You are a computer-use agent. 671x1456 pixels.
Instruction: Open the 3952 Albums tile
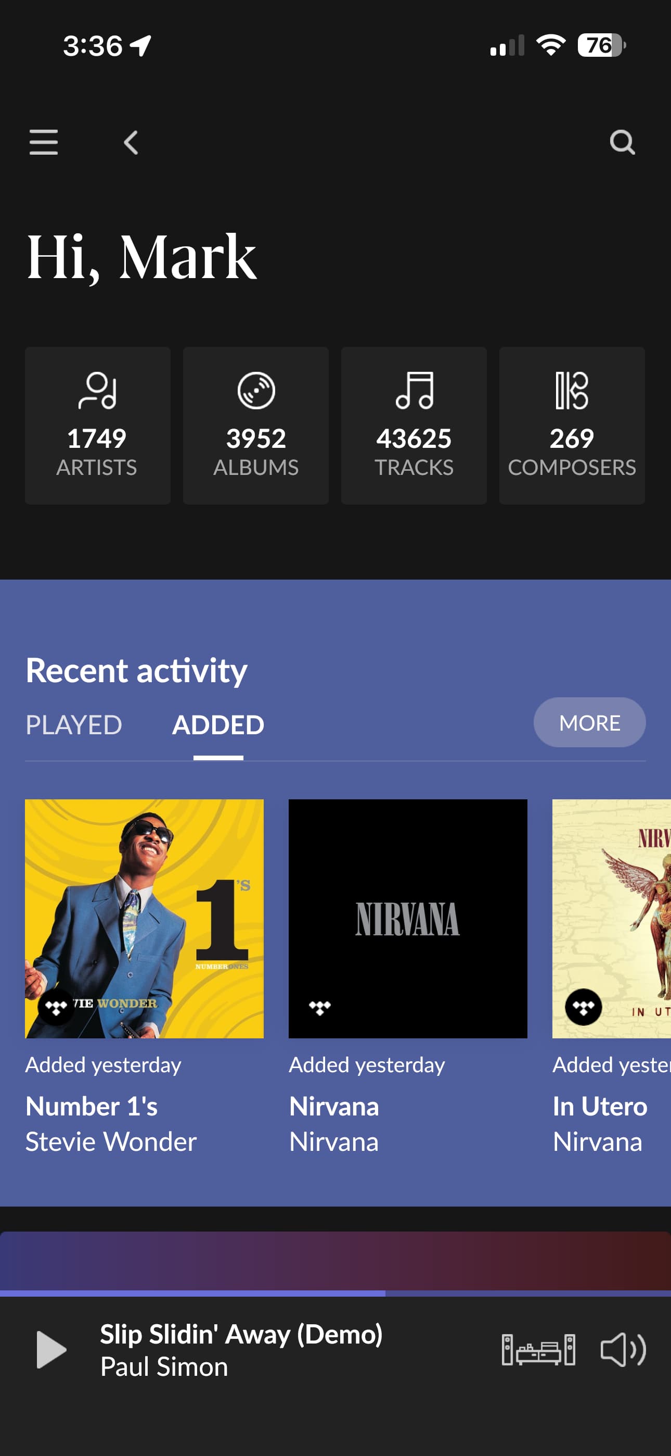pyautogui.click(x=255, y=425)
